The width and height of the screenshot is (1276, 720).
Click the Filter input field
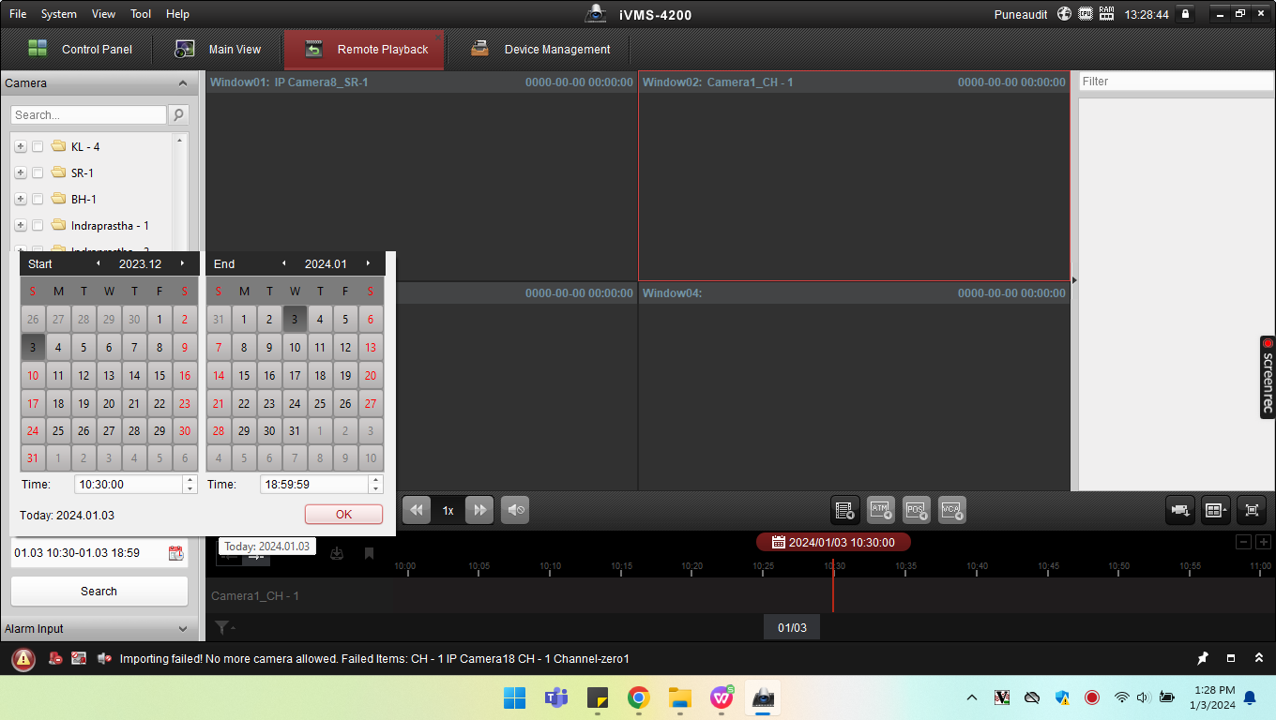click(1176, 82)
